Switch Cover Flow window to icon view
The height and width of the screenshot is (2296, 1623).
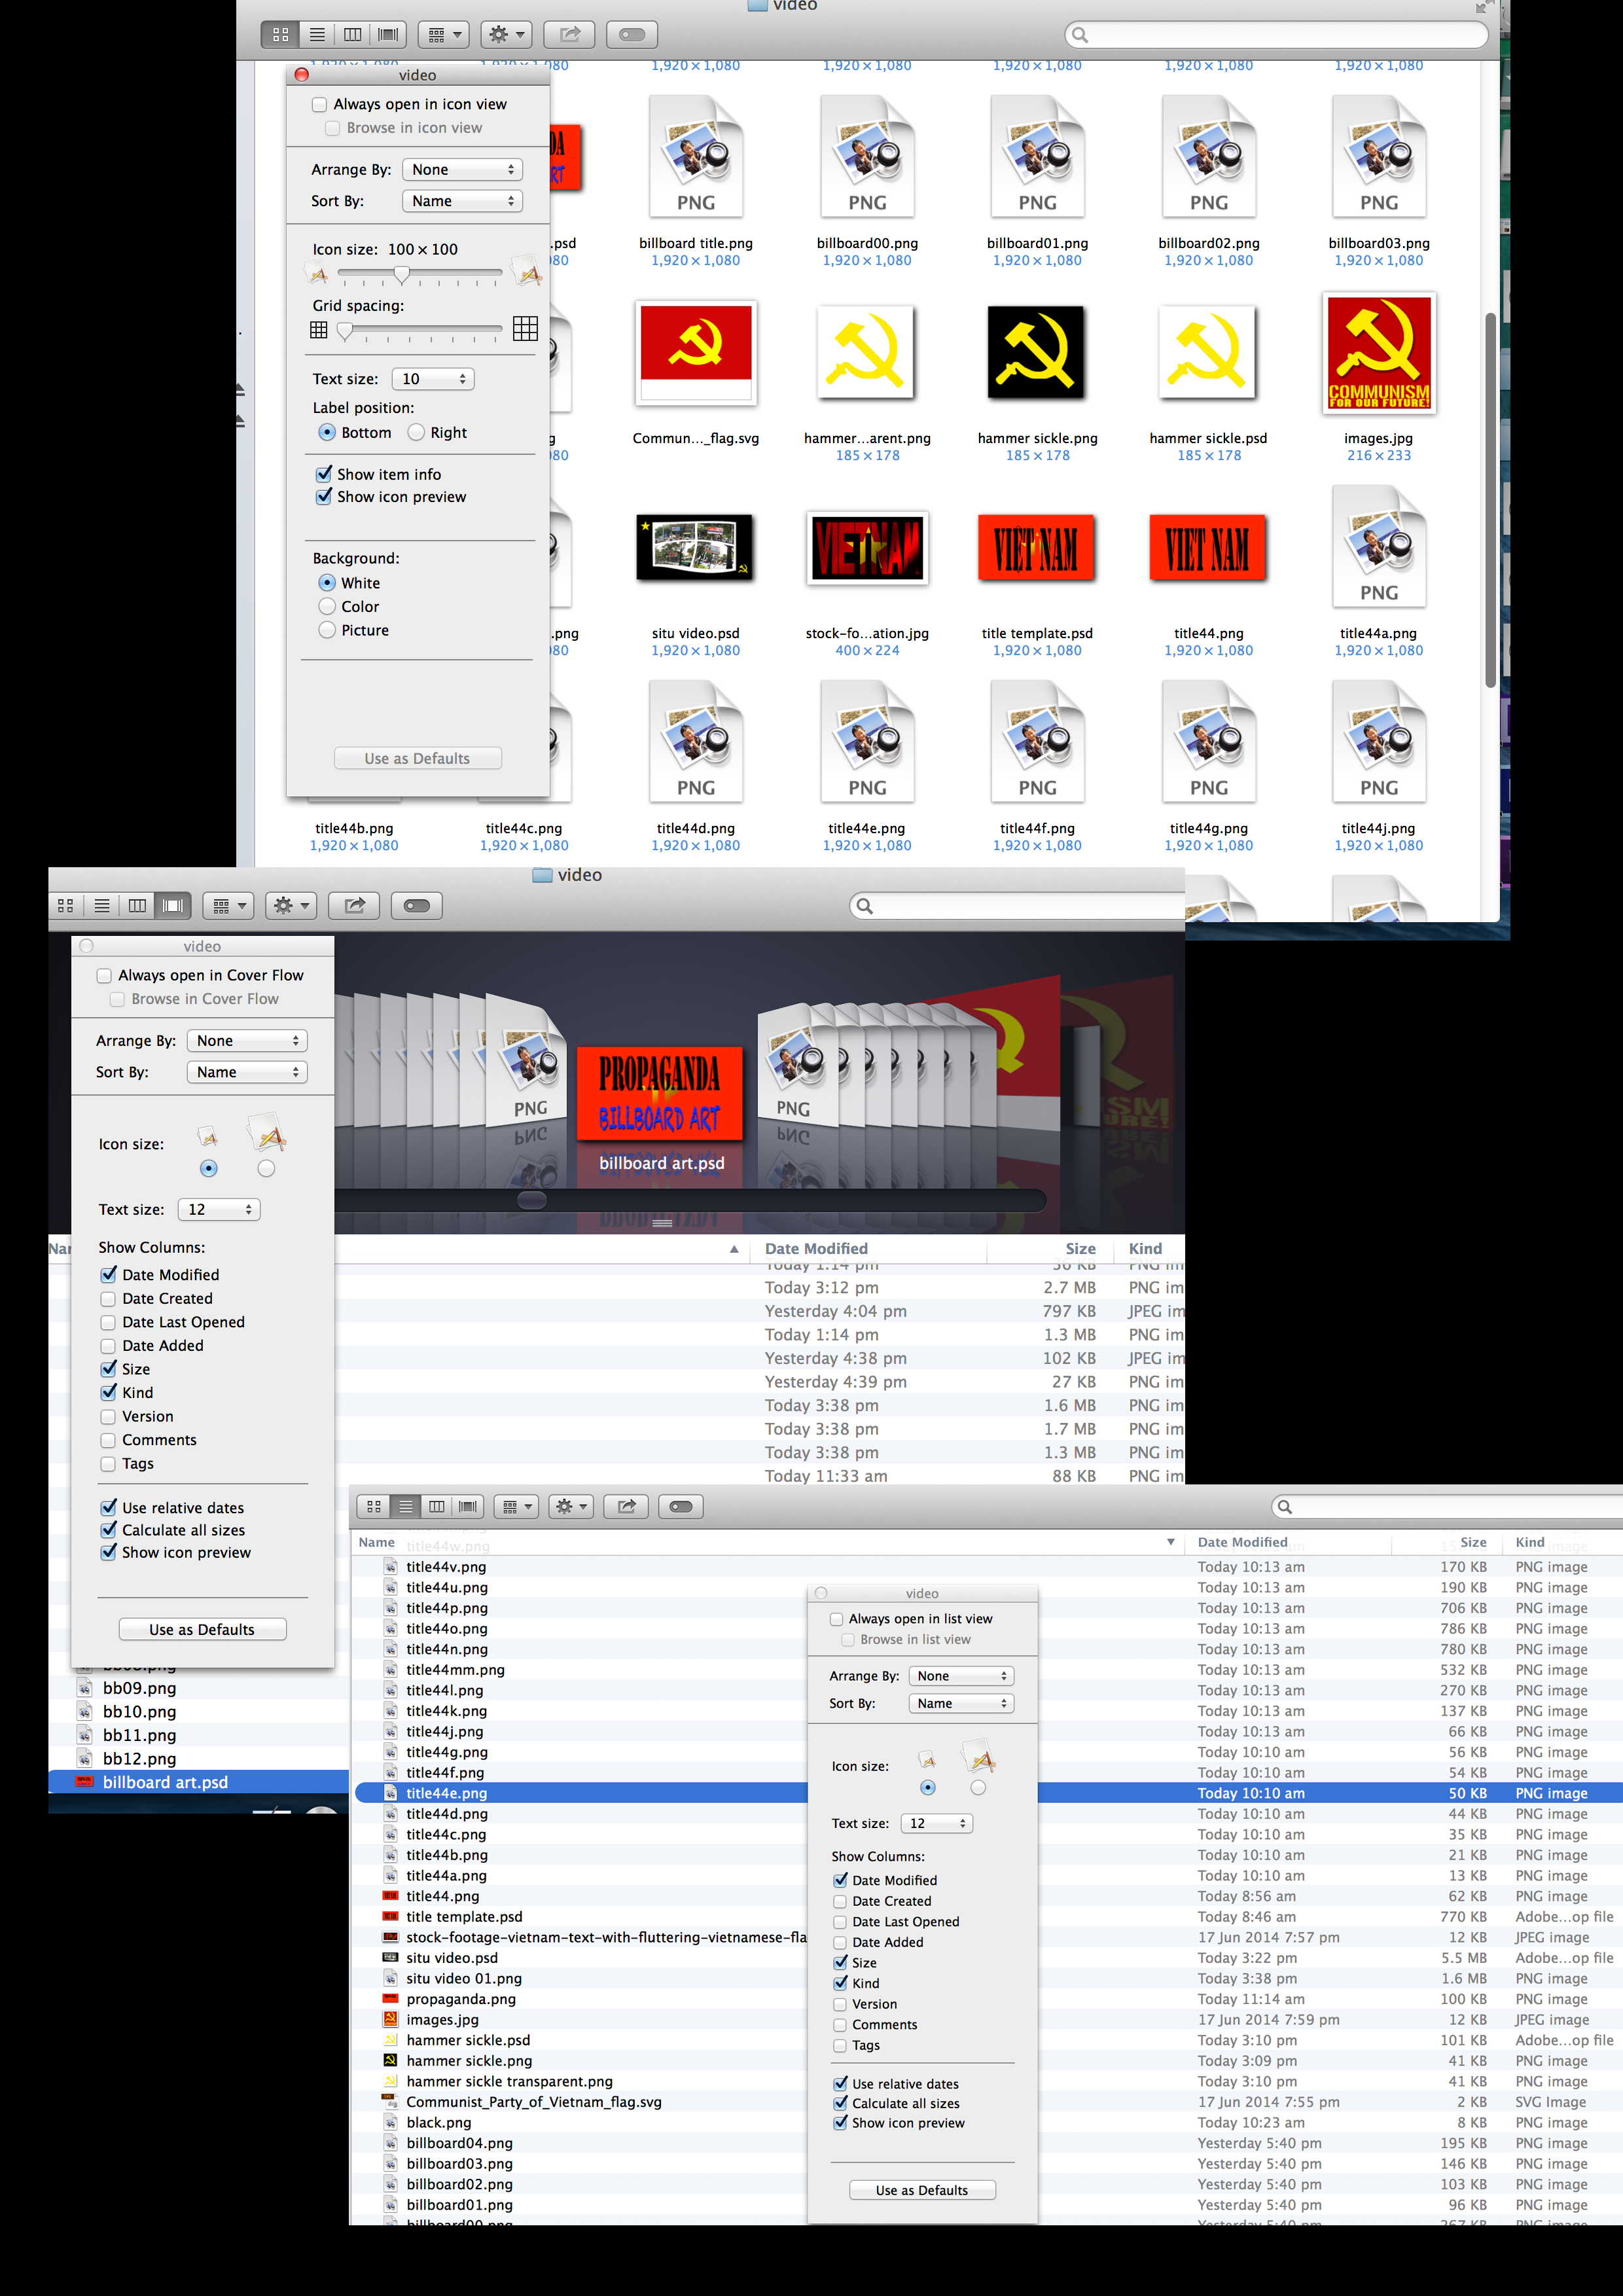66,906
